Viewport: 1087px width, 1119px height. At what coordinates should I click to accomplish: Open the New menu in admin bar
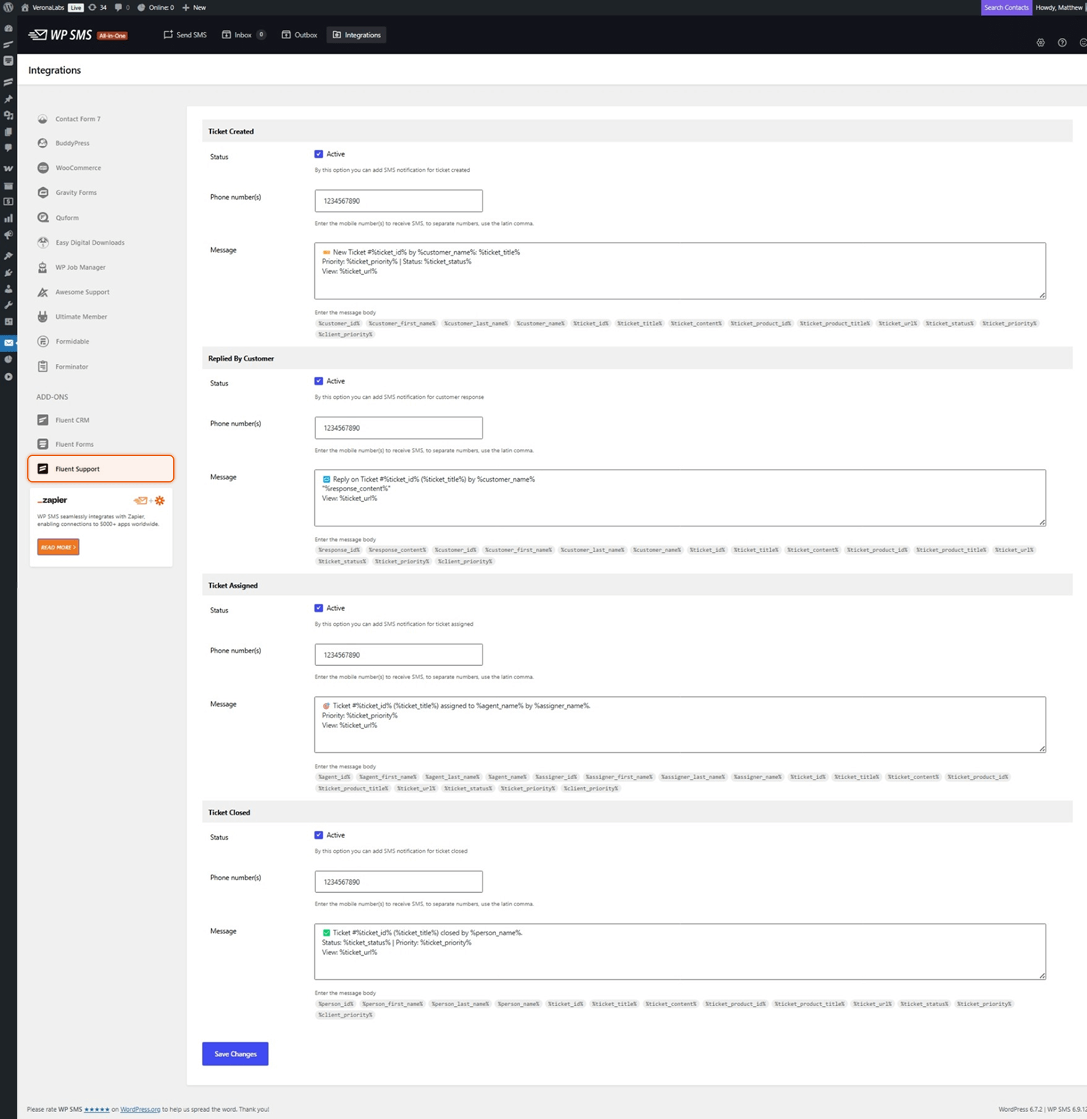(x=194, y=7)
